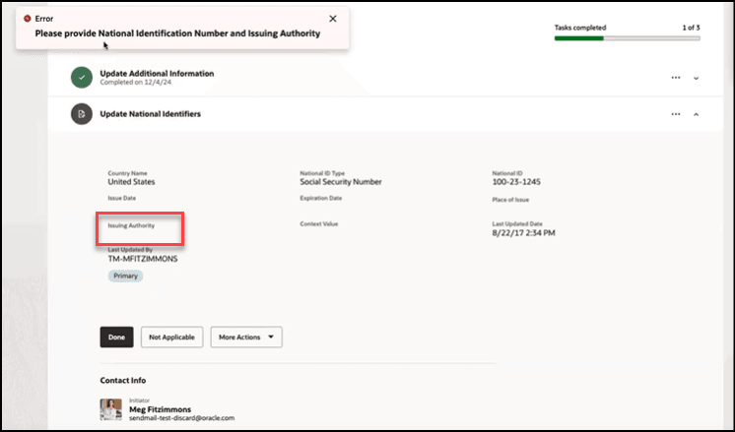Click the Tasks completed progress bar
Screen dimensions: 735x432
point(628,38)
